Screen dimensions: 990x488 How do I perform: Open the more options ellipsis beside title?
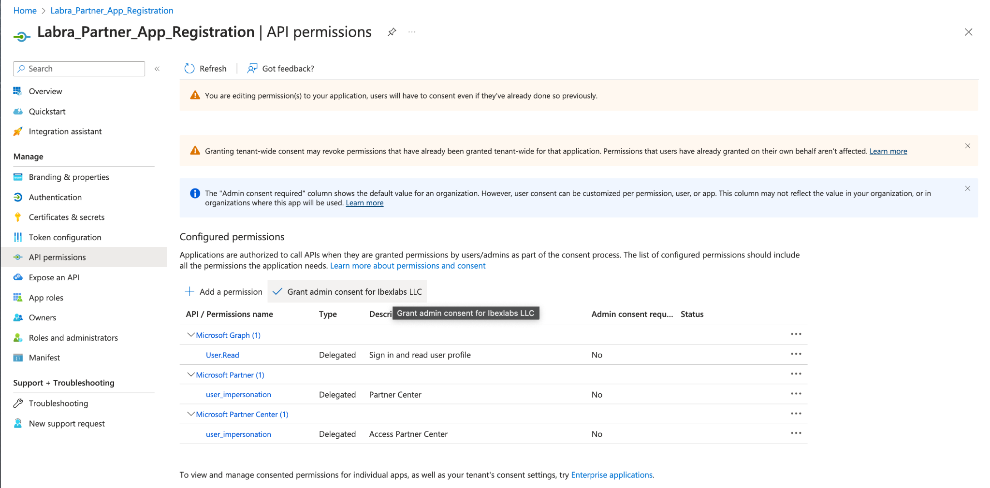point(412,32)
